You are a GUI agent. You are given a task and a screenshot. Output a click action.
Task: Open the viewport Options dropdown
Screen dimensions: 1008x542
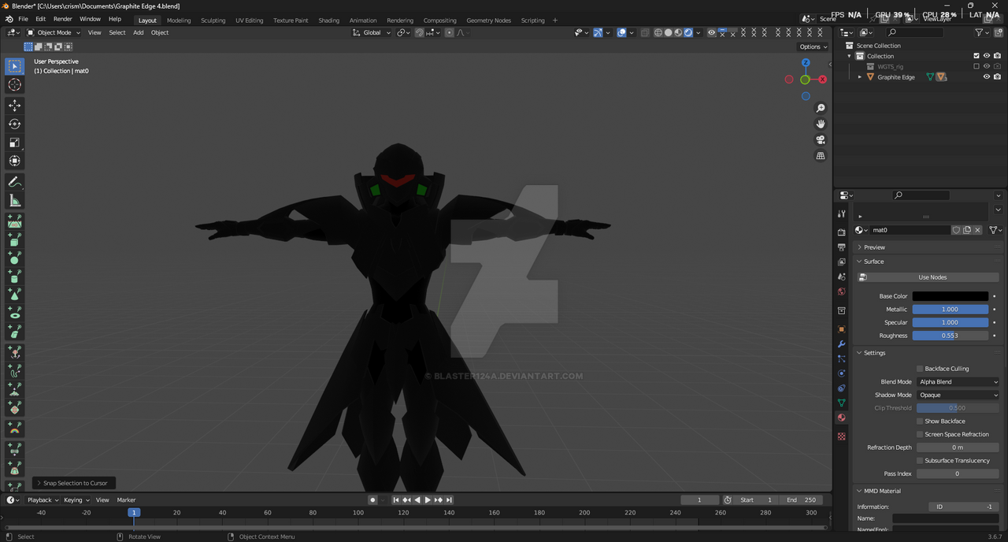pos(813,46)
